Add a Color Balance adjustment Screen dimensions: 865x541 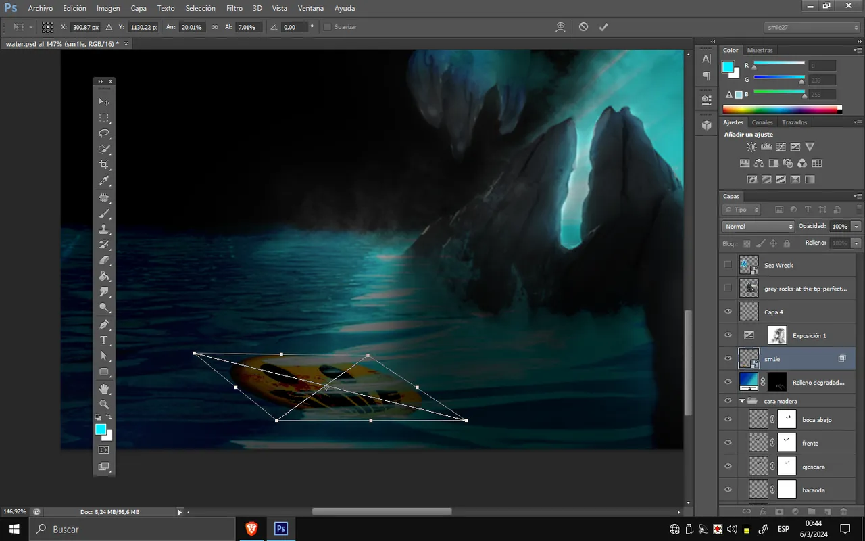coord(759,163)
